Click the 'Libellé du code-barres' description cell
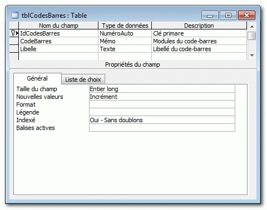Screen dimensions: 267x210 point(199,49)
